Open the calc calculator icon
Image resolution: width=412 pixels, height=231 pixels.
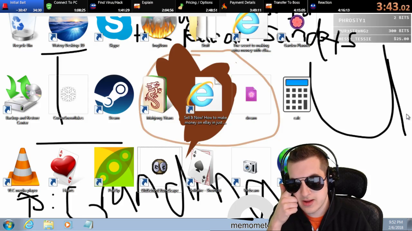pos(297,98)
